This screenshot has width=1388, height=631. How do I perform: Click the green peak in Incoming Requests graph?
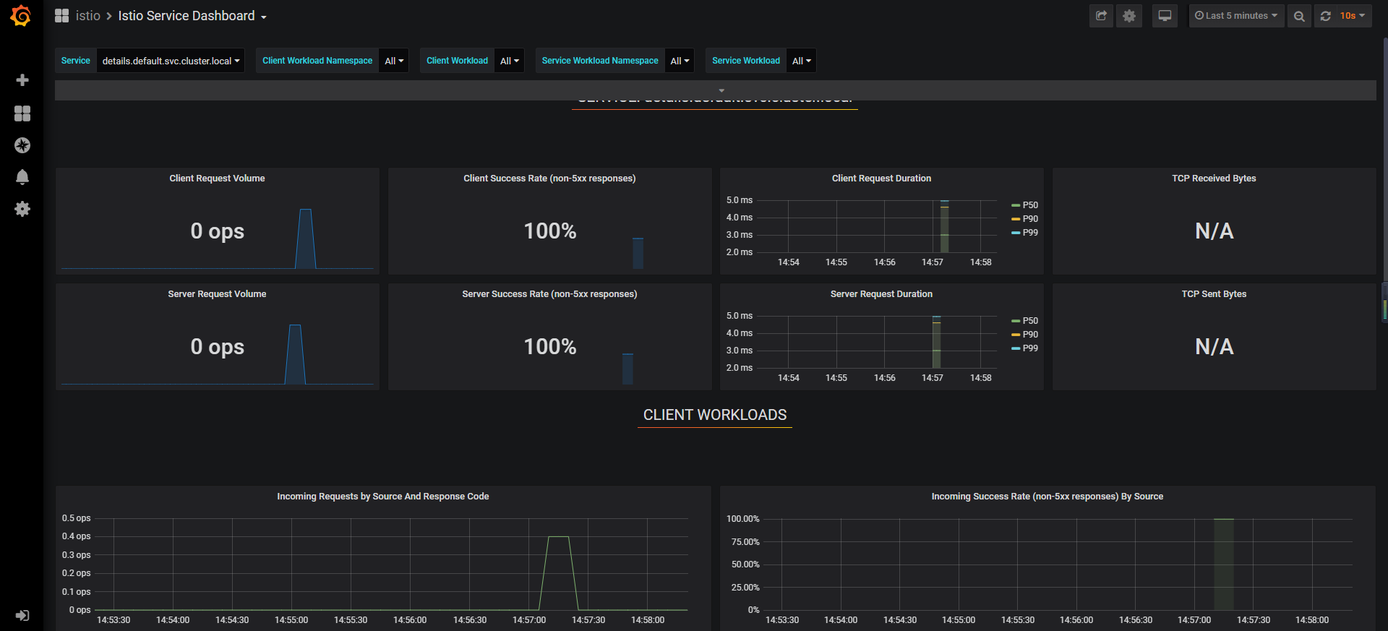pyautogui.click(x=559, y=537)
